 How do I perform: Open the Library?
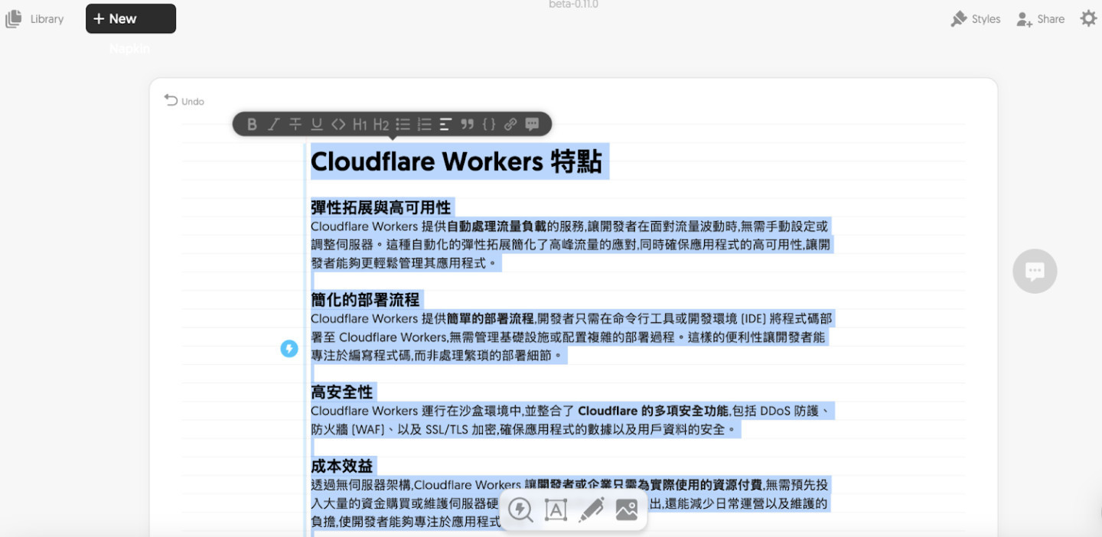click(35, 19)
